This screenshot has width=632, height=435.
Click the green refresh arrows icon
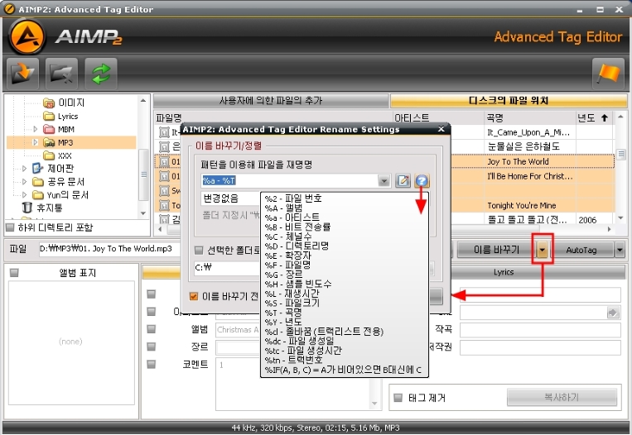click(101, 74)
